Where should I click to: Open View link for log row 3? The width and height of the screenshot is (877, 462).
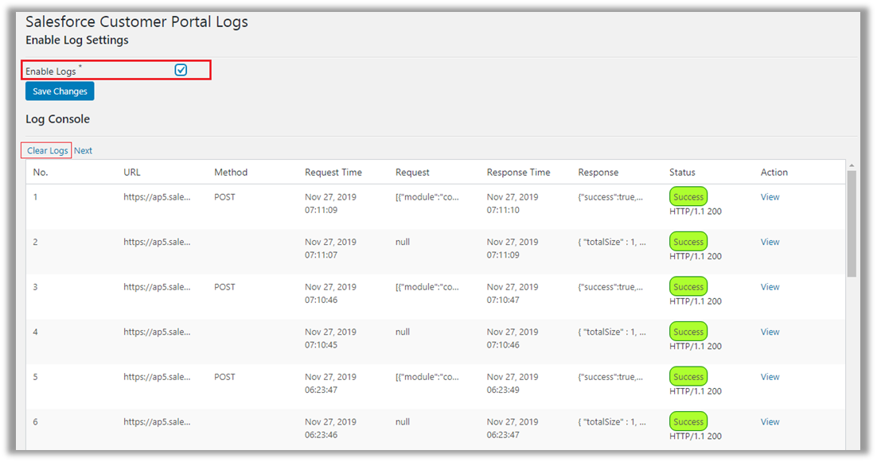(x=770, y=287)
